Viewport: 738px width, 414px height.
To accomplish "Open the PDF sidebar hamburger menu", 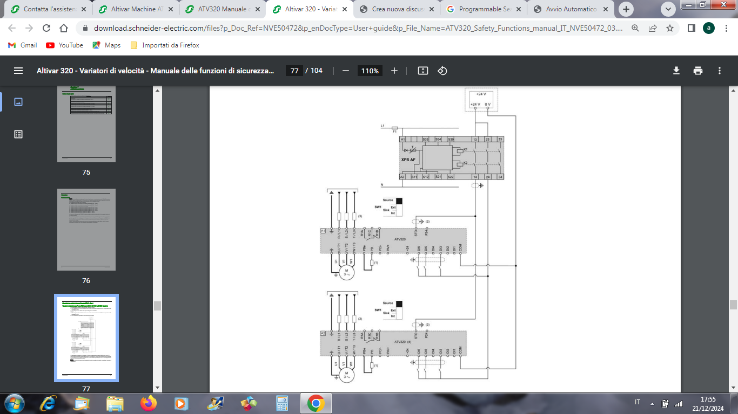I will coord(18,71).
